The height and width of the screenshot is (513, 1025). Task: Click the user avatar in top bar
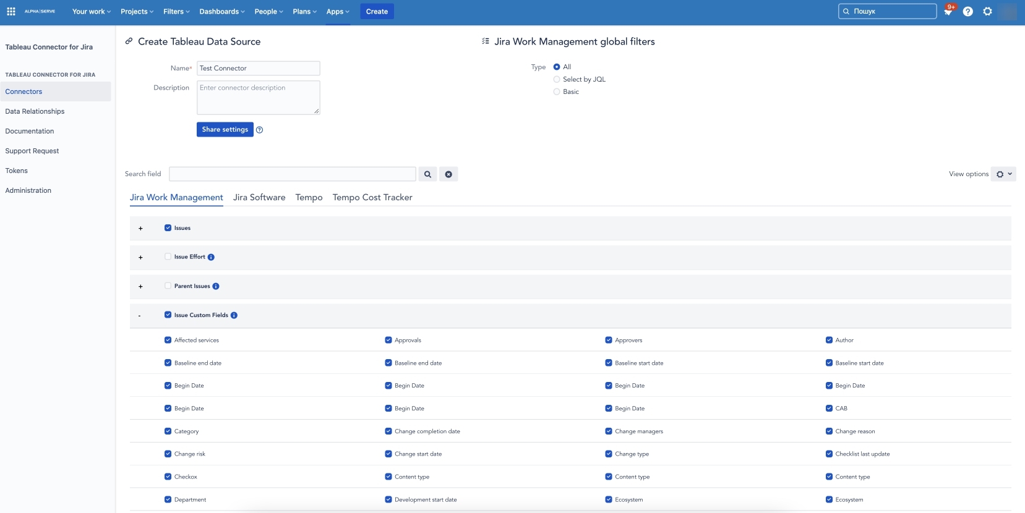1008,11
